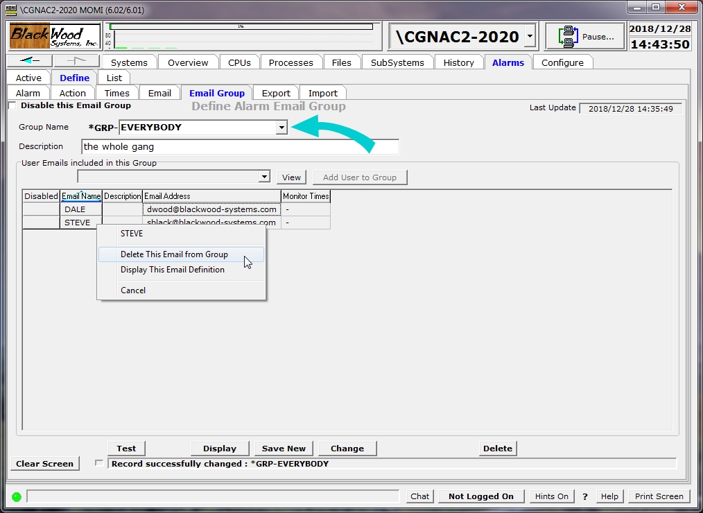Expand the user email selection dropdown
Viewport: 703px width, 513px height.
263,177
